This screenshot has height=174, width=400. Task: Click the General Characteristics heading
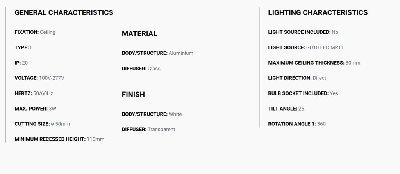coord(64,12)
